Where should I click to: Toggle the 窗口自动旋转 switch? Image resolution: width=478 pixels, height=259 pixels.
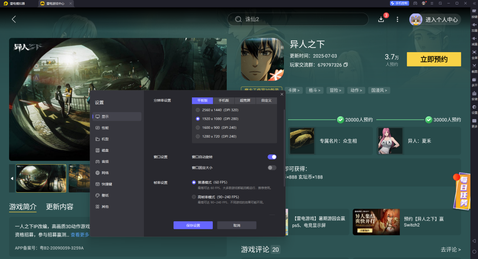point(272,157)
